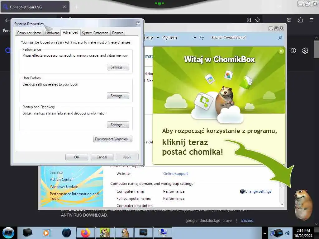Open Environment Variables dialog
The width and height of the screenshot is (319, 239).
pyautogui.click(x=113, y=139)
